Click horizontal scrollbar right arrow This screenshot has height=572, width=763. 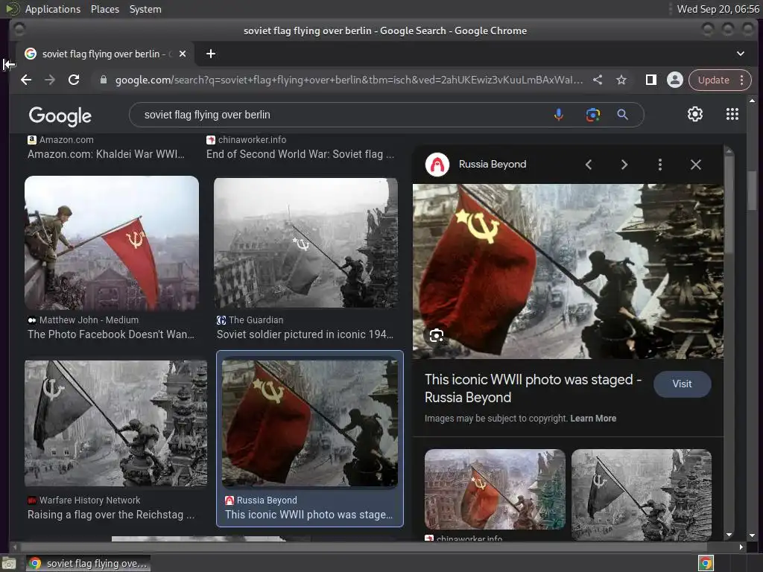tap(741, 547)
